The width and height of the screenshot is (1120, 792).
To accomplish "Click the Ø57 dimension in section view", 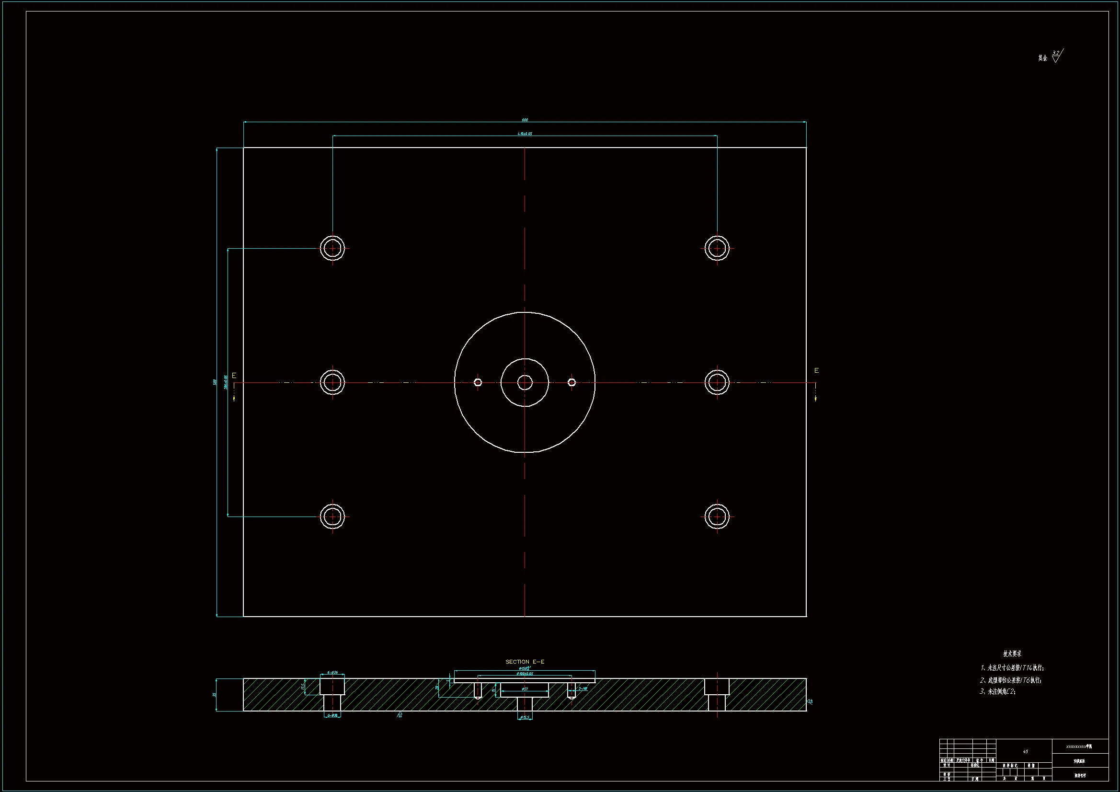I will coord(525,689).
